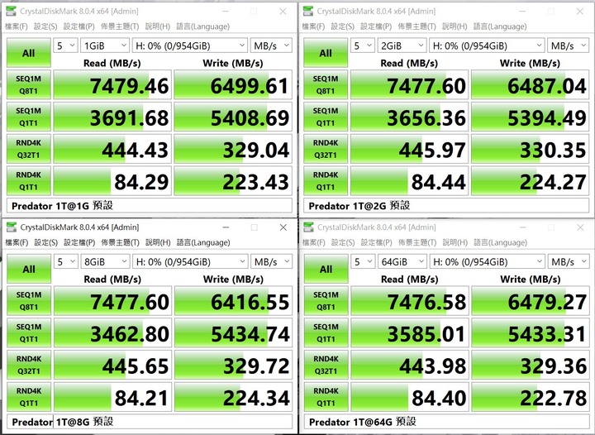Open 說明(H) menu in the 1GiB window

158,26
